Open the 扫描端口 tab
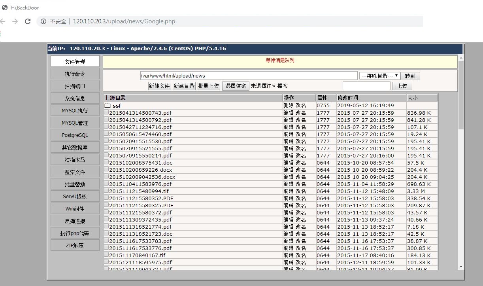 click(75, 86)
